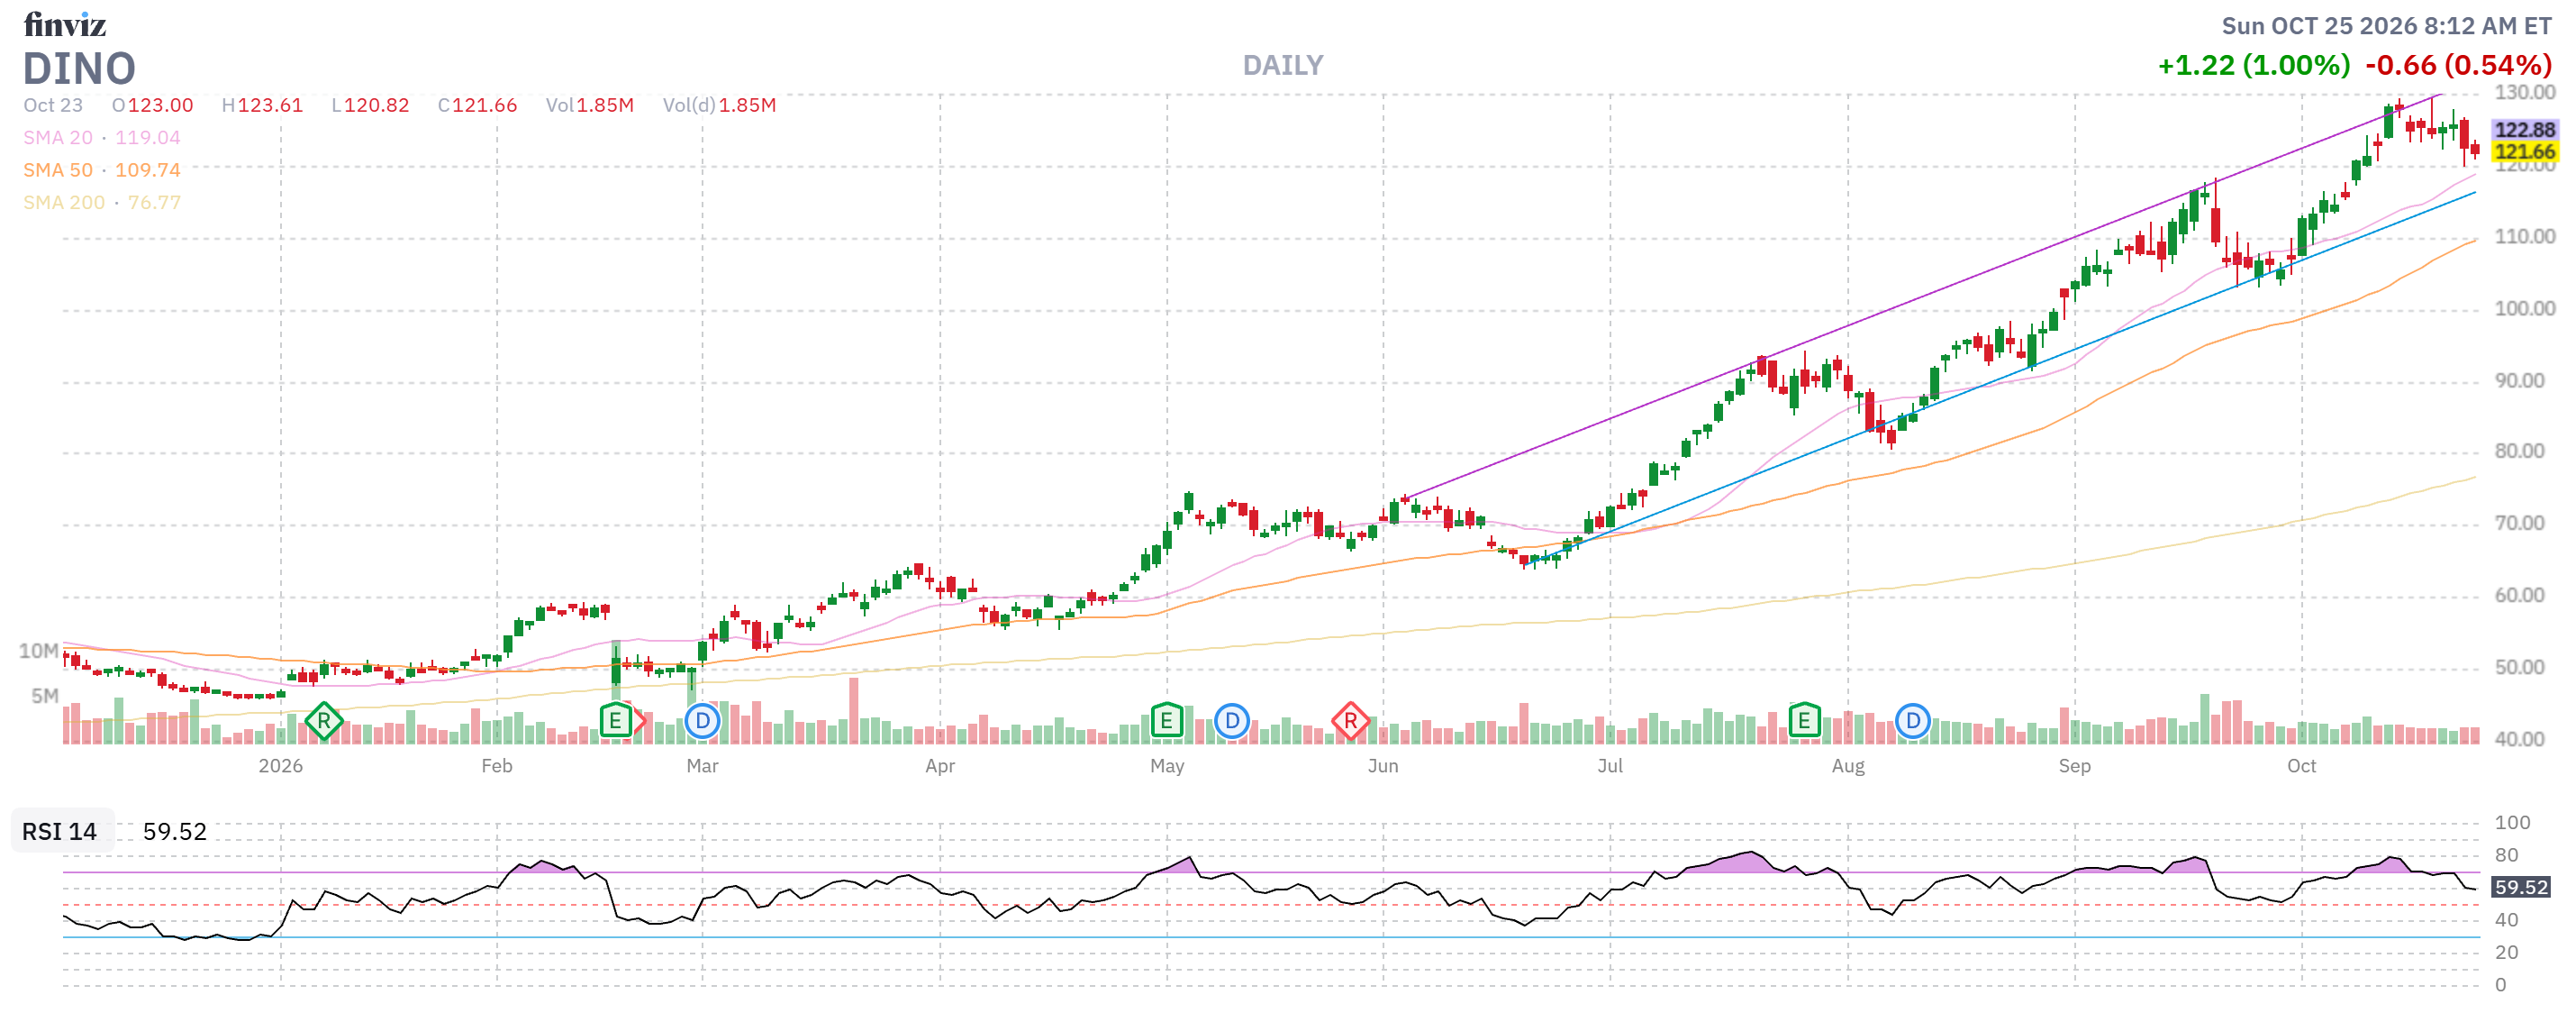Click the open price 'O123.00'
The height and width of the screenshot is (1013, 2576).
pyautogui.click(x=153, y=105)
